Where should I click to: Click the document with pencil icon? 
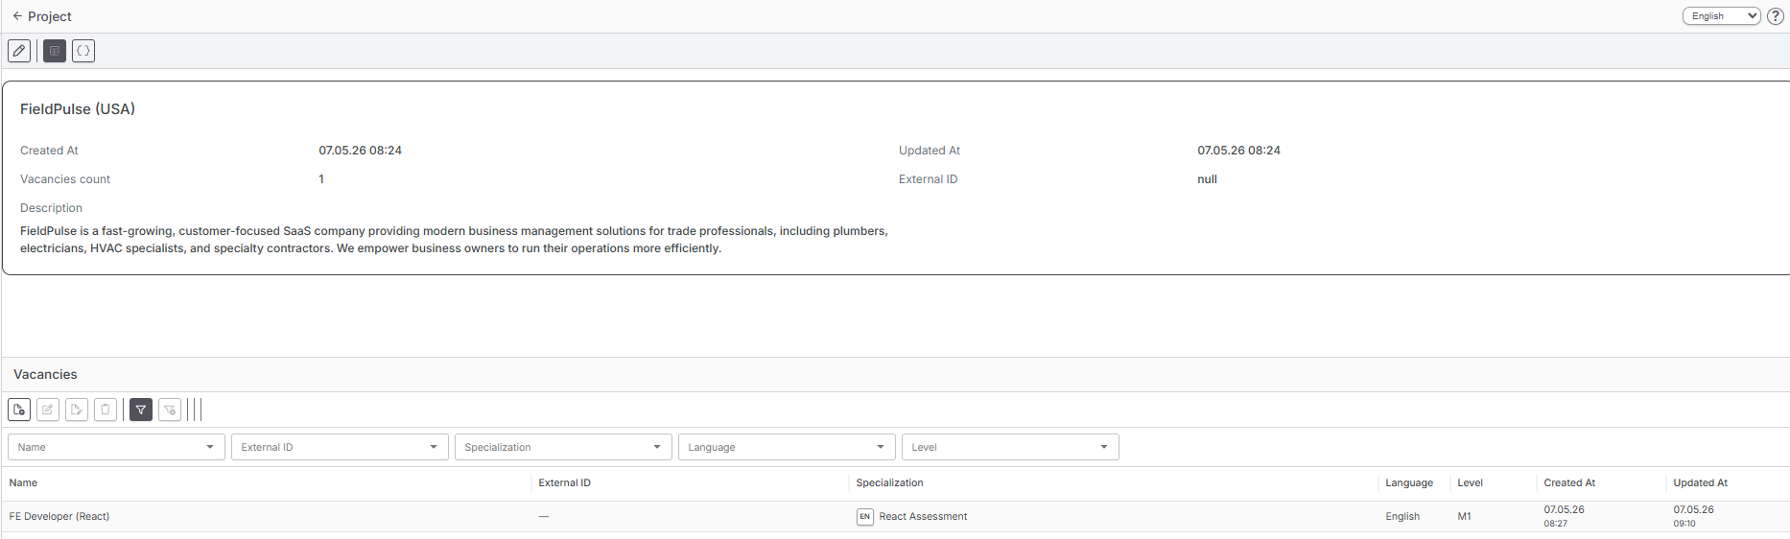click(x=77, y=410)
